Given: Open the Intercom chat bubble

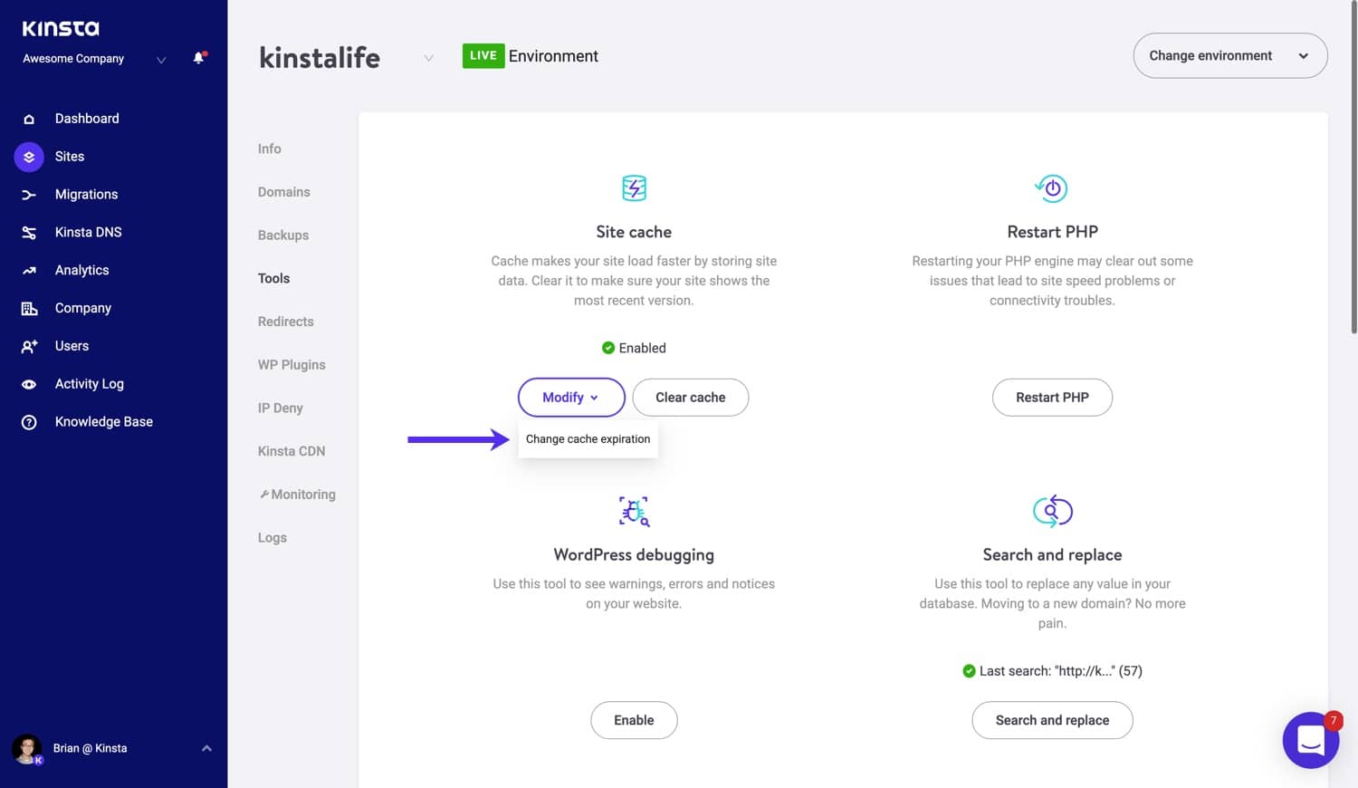Looking at the screenshot, I should click(x=1310, y=740).
